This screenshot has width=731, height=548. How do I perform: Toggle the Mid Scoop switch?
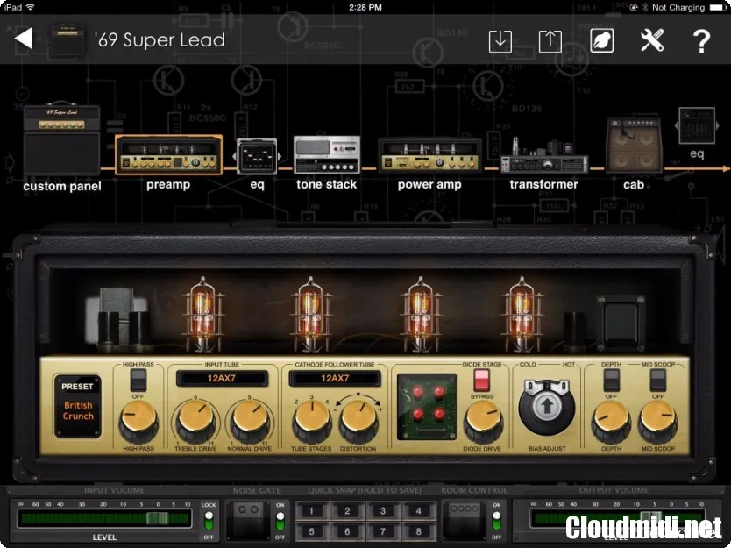point(656,380)
